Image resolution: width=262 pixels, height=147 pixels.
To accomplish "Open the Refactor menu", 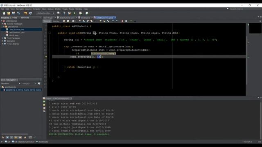I will click(x=37, y=9).
